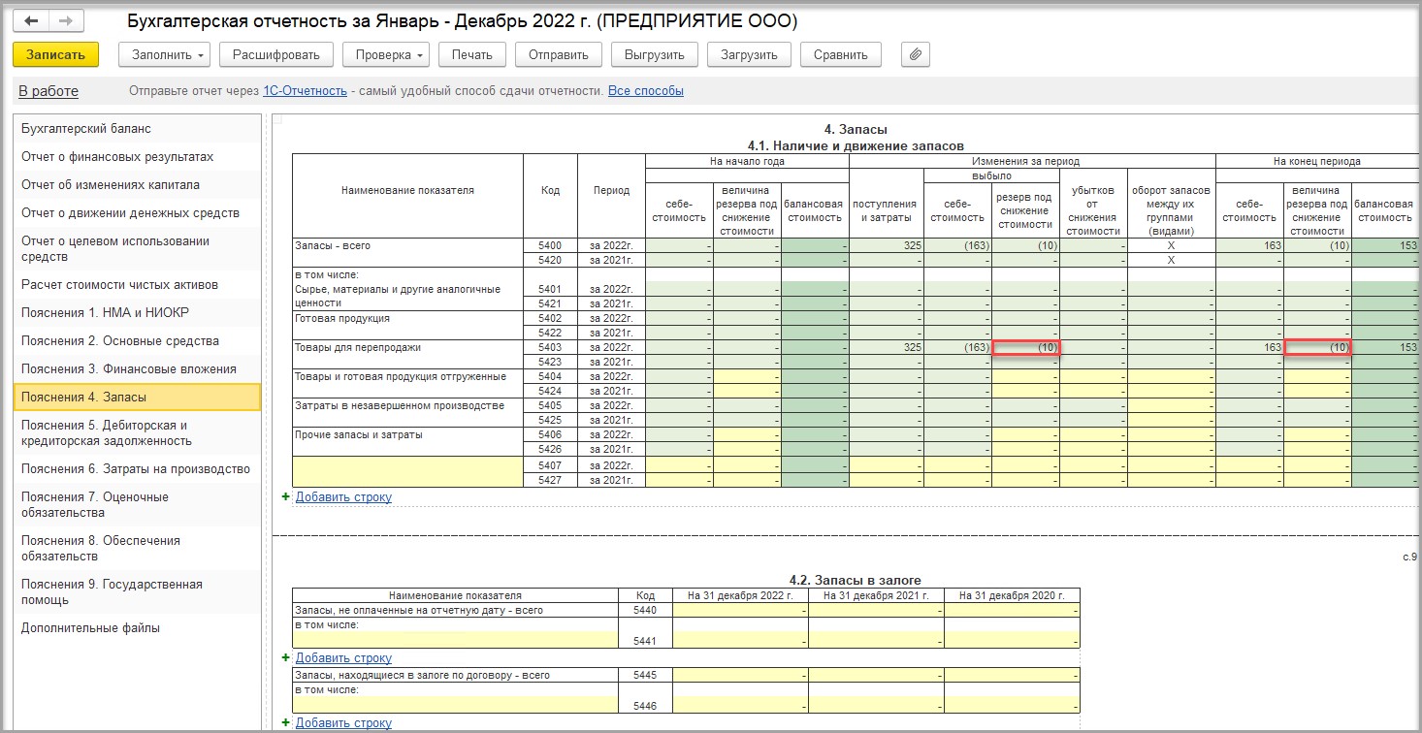Click Добавить строку under row 5446
This screenshot has width=1422, height=733.
click(343, 723)
